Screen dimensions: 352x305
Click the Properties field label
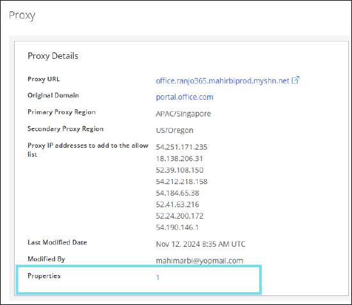[44, 276]
